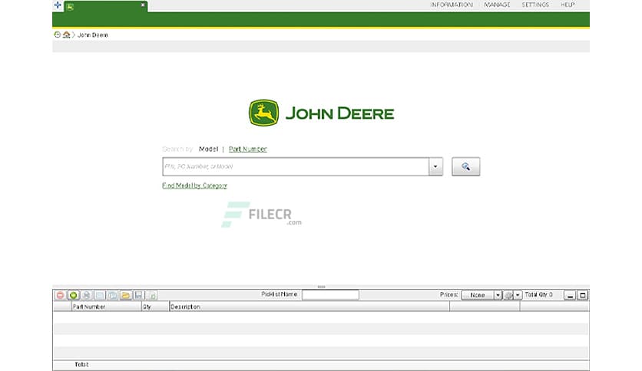Click the green circle icon in the picklist toolbar
This screenshot has width=642, height=371.
[73, 295]
